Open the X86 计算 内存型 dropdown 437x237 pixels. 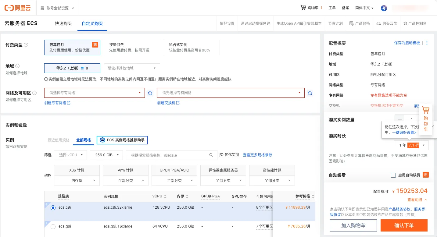click(x=77, y=181)
